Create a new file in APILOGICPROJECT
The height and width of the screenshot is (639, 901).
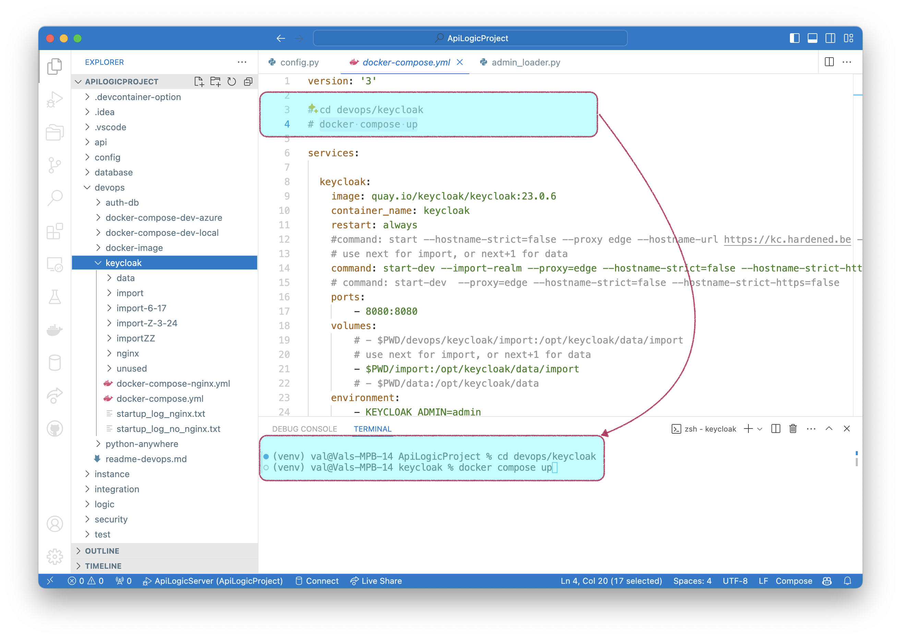coord(199,82)
